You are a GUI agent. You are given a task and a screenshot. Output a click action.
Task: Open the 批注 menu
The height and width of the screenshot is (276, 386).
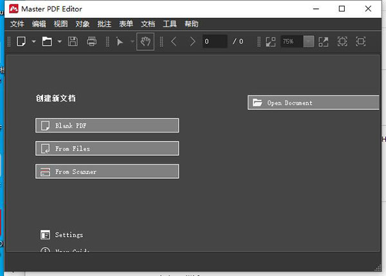104,24
